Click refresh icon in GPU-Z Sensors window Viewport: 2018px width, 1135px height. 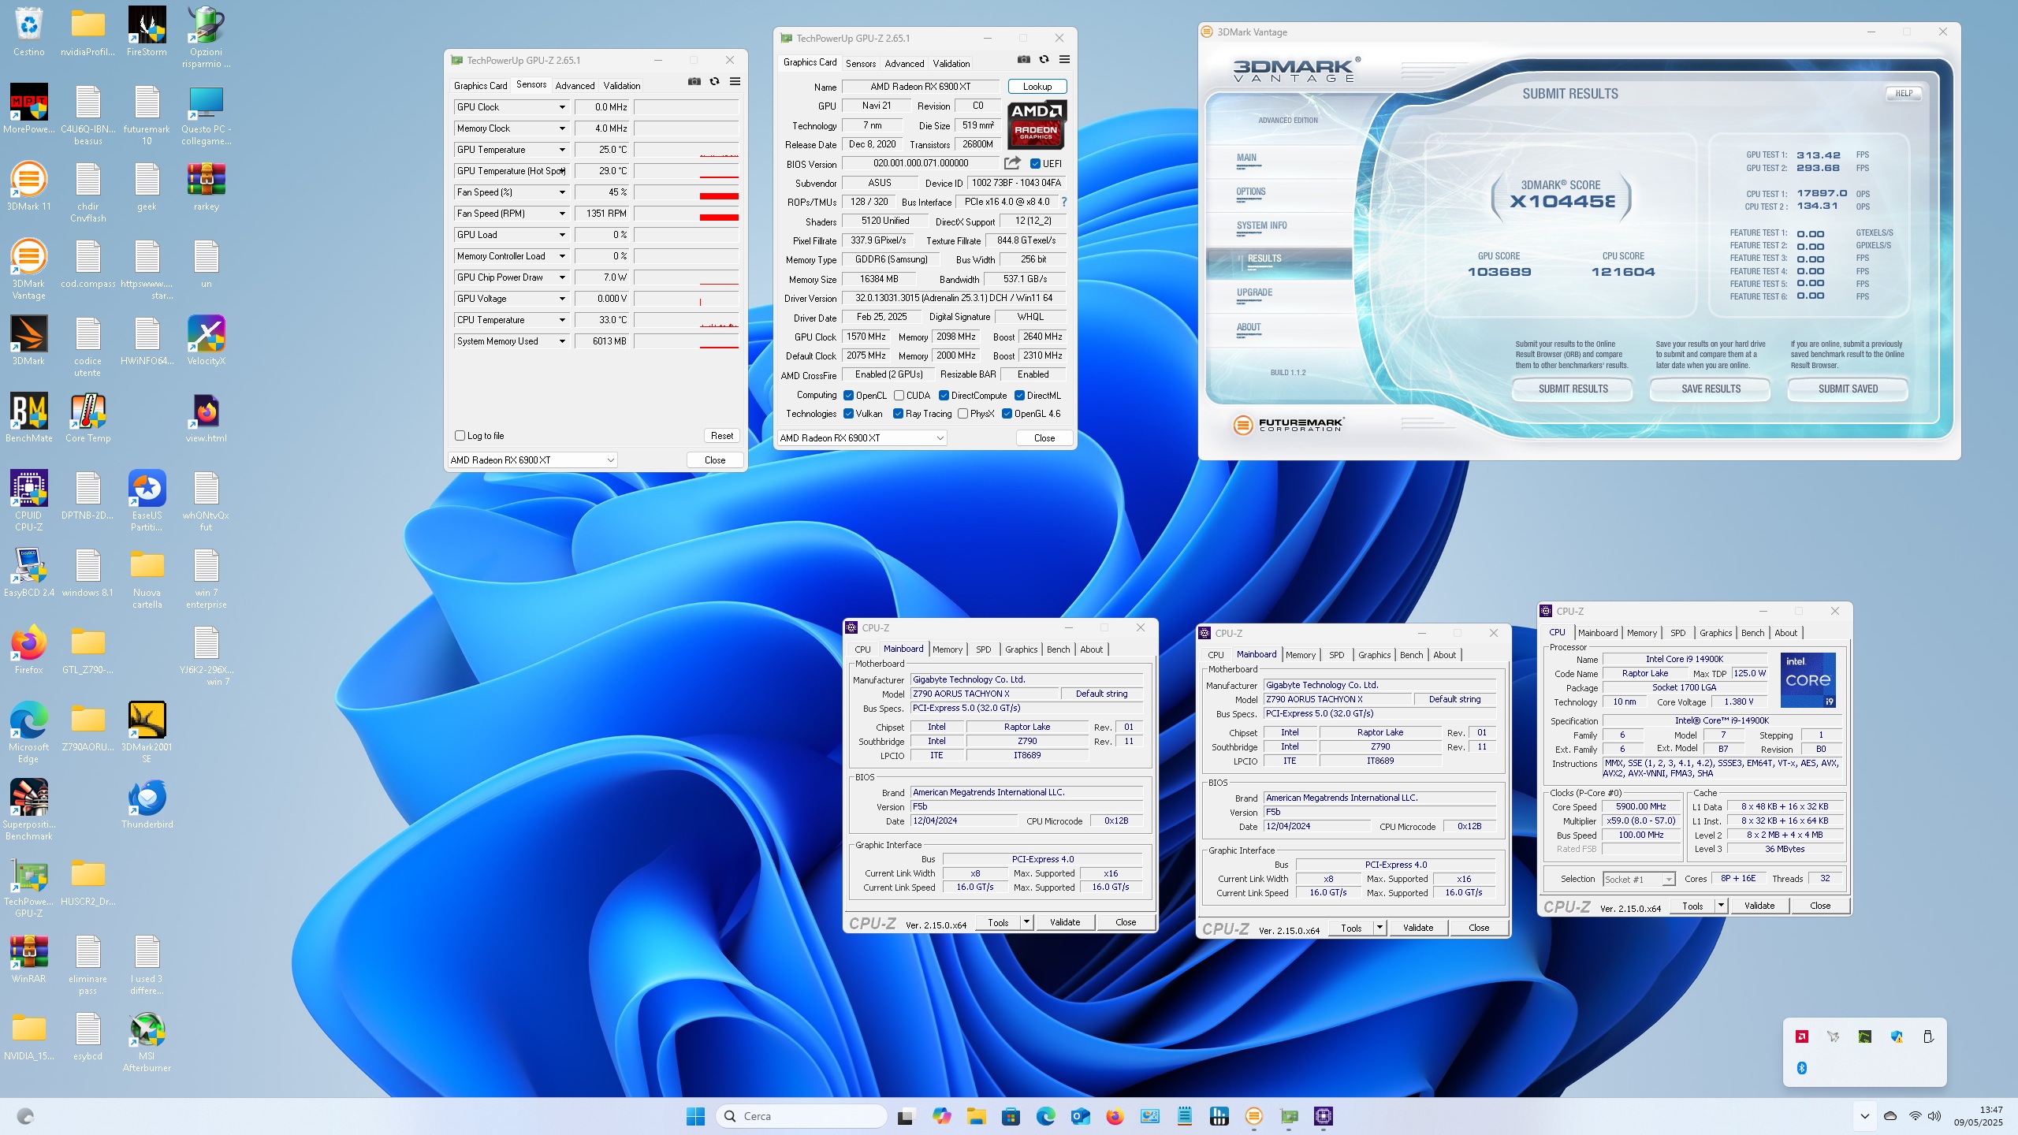pyautogui.click(x=714, y=81)
